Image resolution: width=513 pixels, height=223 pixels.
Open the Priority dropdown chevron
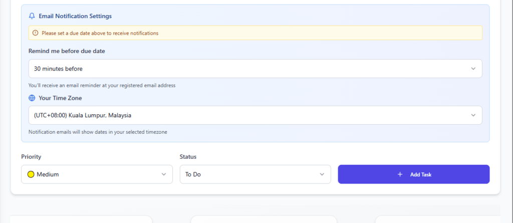pyautogui.click(x=164, y=174)
